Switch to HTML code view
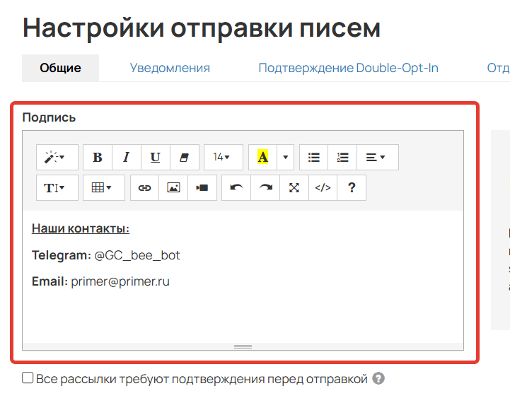 click(x=323, y=187)
